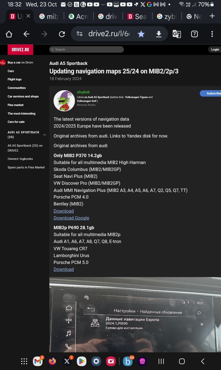Tap the browser download page icon
This screenshot has width=221, height=370.
tap(159, 34)
